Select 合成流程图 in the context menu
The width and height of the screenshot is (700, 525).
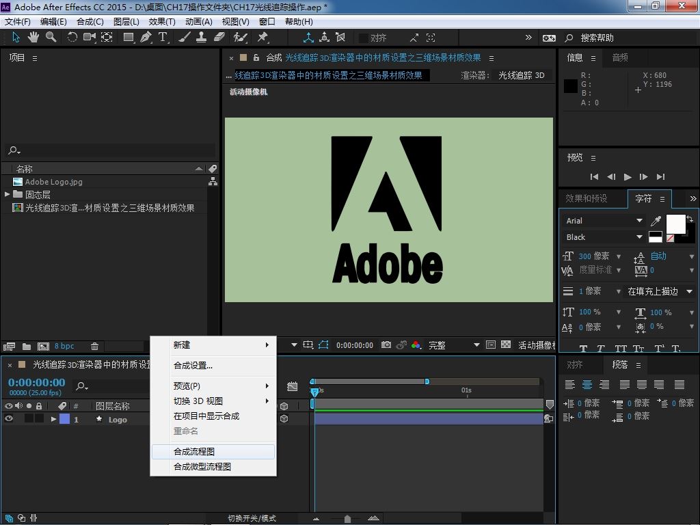[213, 451]
